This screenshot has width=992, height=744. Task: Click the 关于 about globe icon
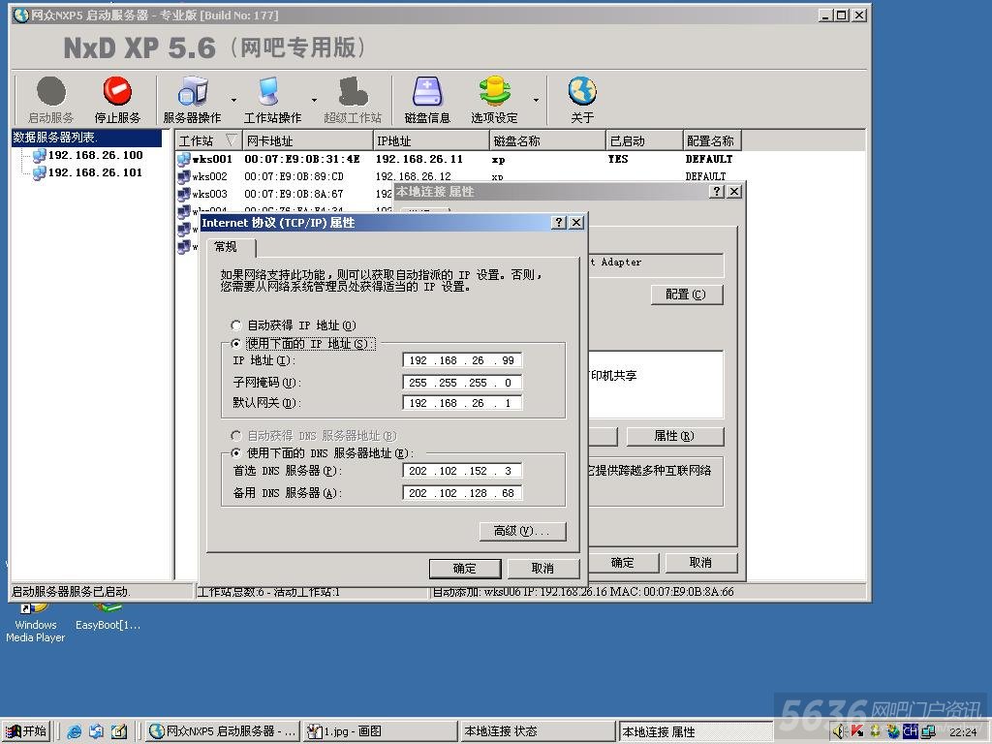click(582, 91)
